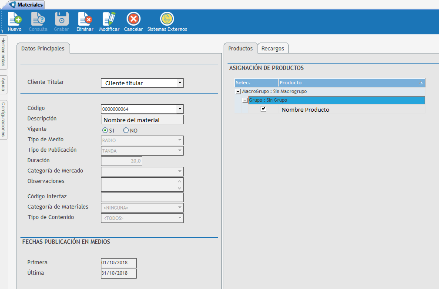Click the Grabar save icon
This screenshot has width=439, height=289.
[x=61, y=19]
